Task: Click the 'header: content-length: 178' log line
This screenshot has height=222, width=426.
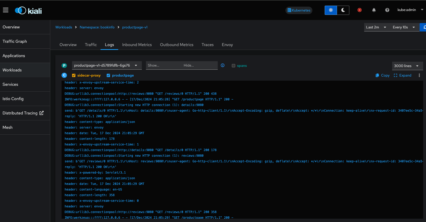Action: pos(90,139)
